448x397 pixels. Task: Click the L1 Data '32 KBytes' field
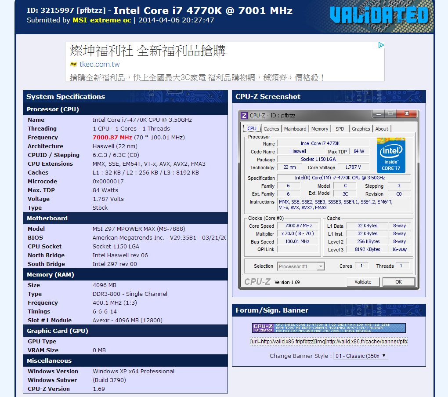click(367, 226)
